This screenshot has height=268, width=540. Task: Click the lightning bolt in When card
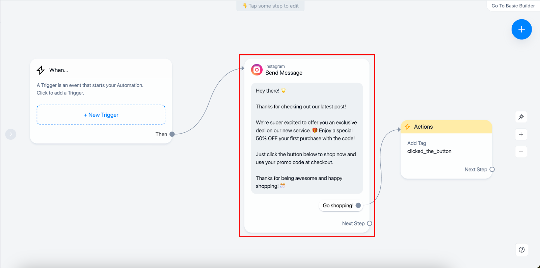pos(41,70)
